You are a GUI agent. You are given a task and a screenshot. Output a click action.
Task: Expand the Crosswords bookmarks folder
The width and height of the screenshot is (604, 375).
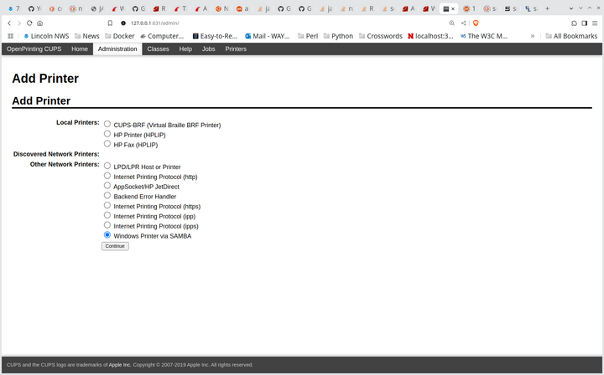381,36
